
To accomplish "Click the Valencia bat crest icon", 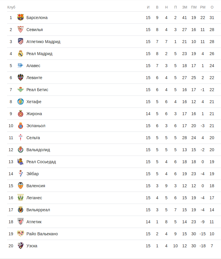I will (x=20, y=186).
